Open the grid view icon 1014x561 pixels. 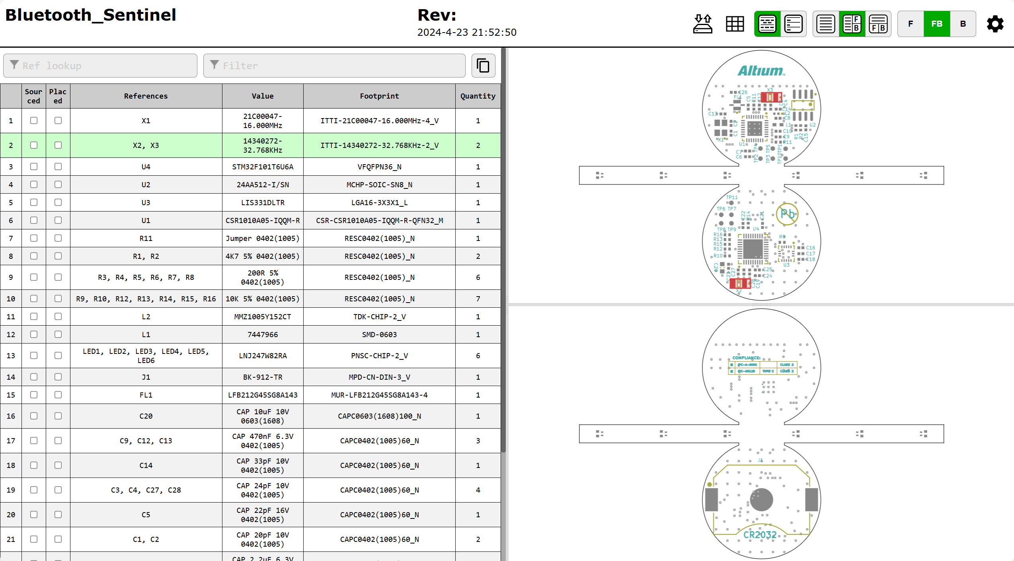coord(735,24)
